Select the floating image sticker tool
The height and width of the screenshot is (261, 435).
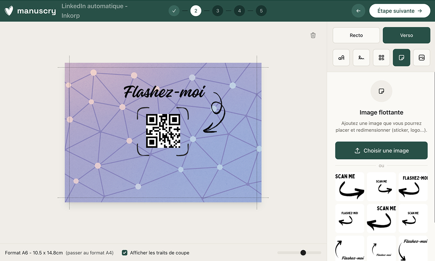point(401,58)
